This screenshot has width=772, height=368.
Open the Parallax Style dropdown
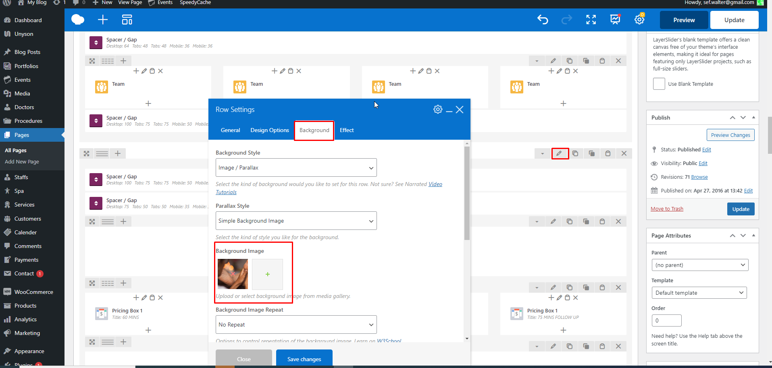pyautogui.click(x=296, y=221)
